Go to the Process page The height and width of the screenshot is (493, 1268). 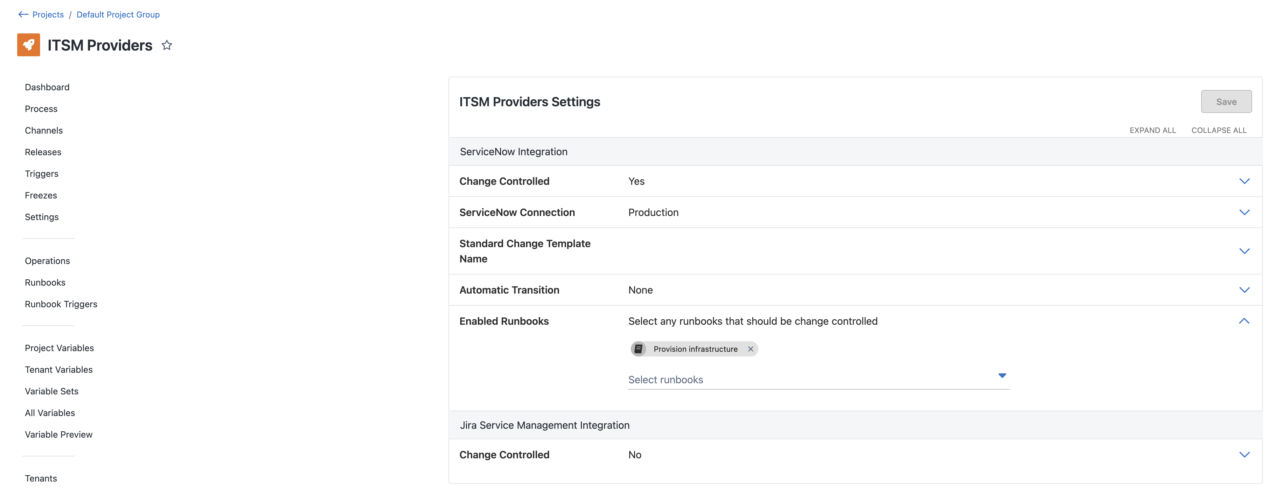click(41, 109)
